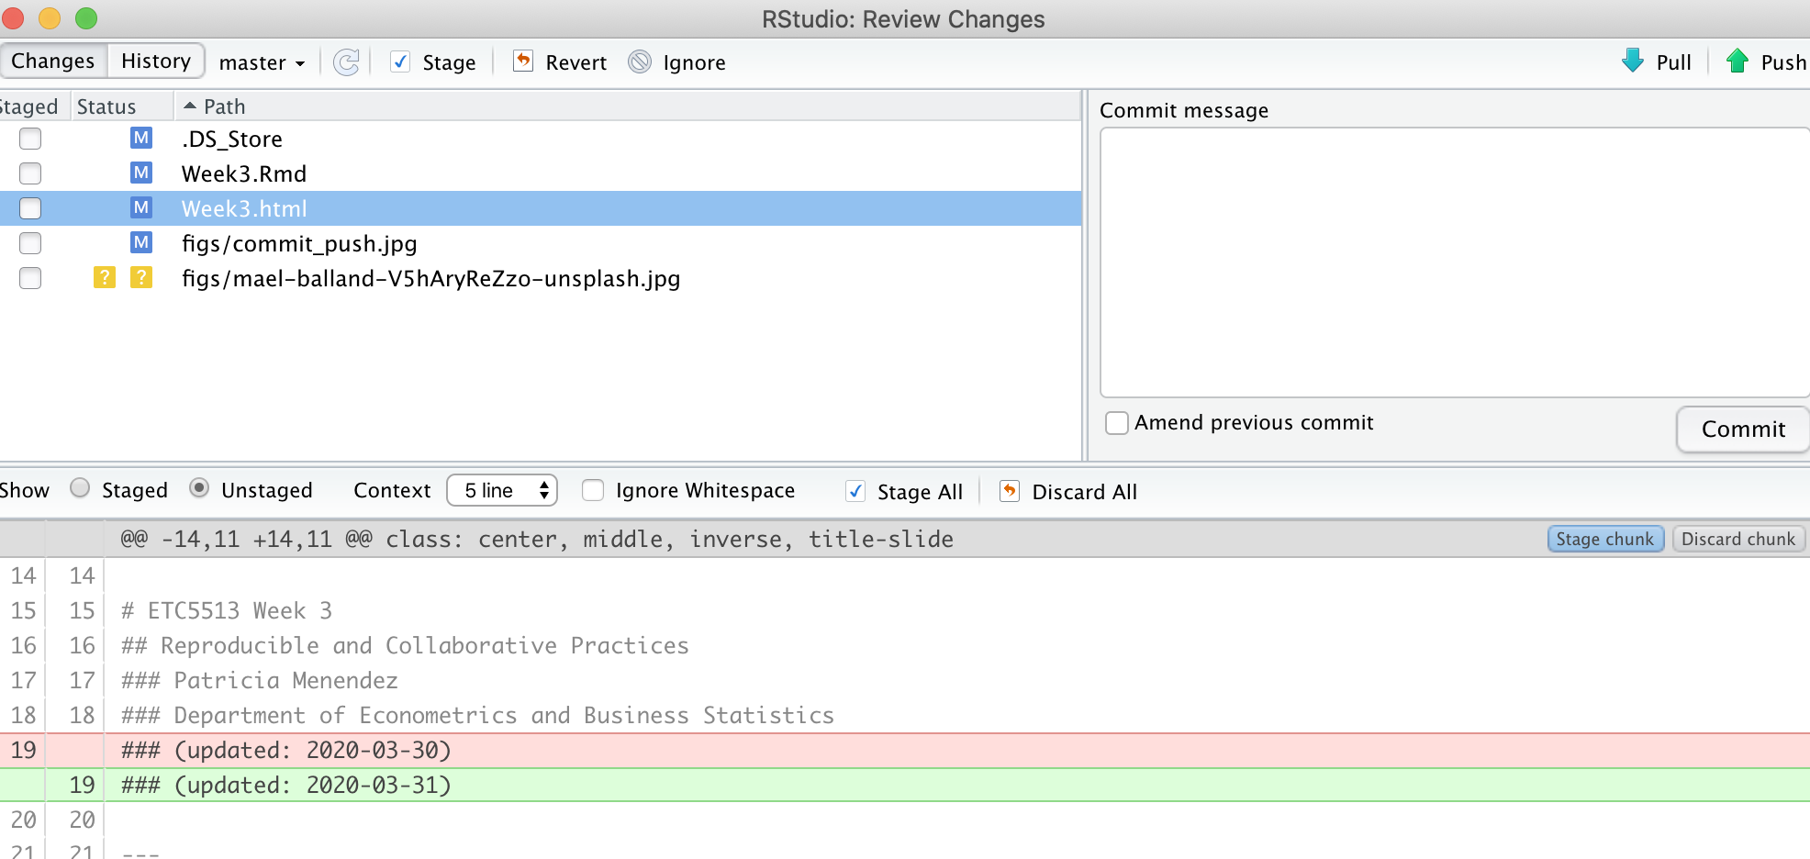This screenshot has height=859, width=1810.
Task: Click the refresh icon beside master branch
Action: (x=346, y=62)
